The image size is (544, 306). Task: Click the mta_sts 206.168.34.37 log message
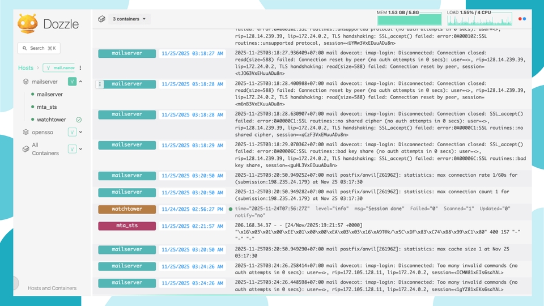[x=377, y=232]
